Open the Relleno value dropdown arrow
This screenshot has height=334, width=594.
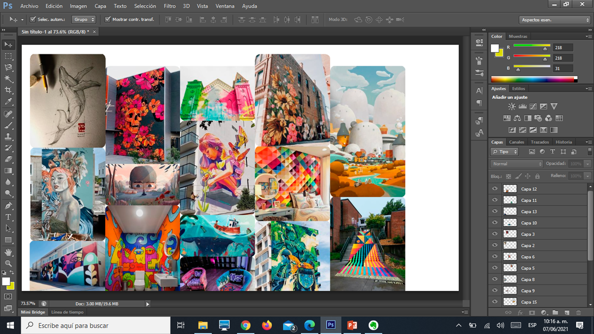[588, 176]
